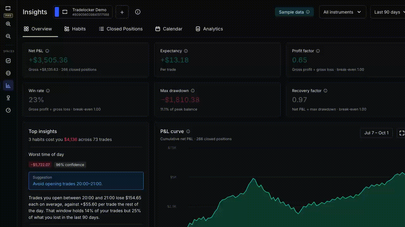The width and height of the screenshot is (405, 227).
Task: Click the 'Worst time of day' heading
Action: point(46,154)
